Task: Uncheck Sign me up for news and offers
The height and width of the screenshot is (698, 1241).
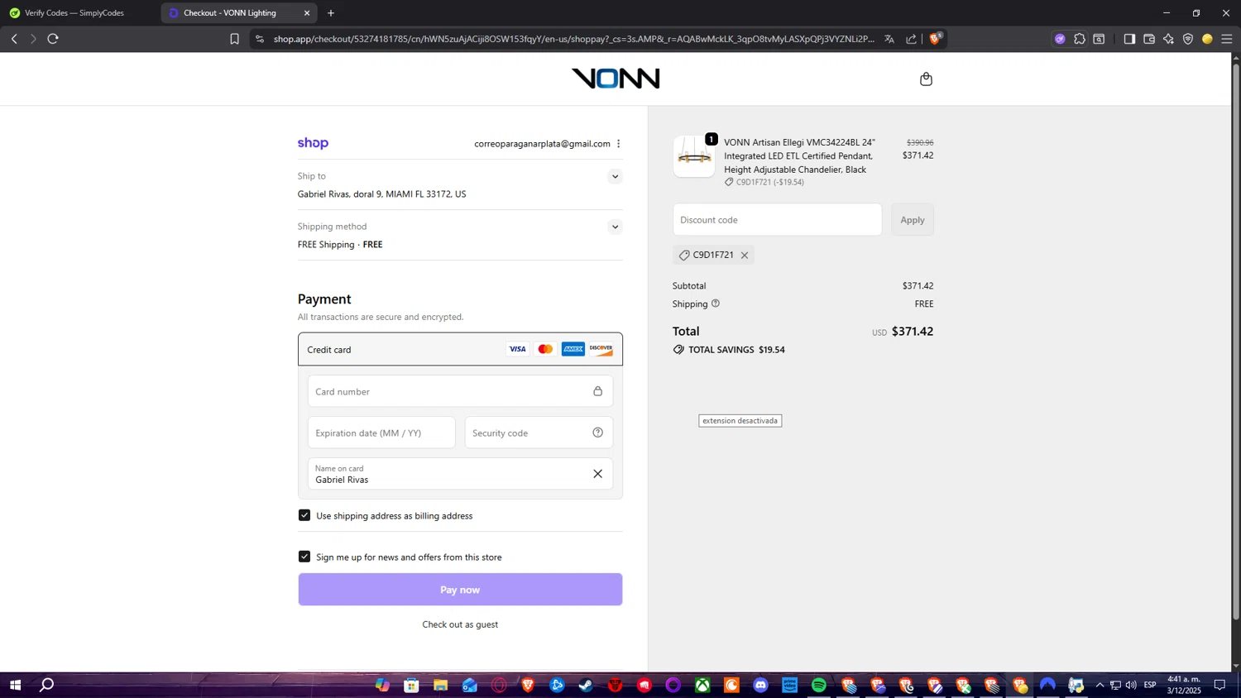Action: 304,557
